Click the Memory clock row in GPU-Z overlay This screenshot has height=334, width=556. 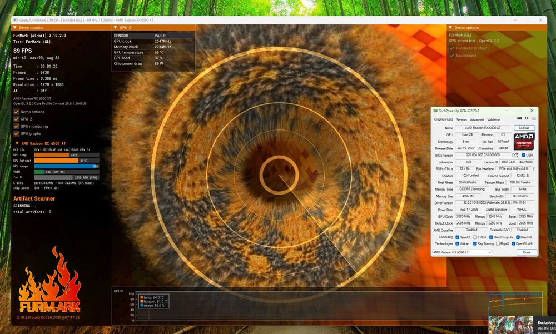(153, 47)
